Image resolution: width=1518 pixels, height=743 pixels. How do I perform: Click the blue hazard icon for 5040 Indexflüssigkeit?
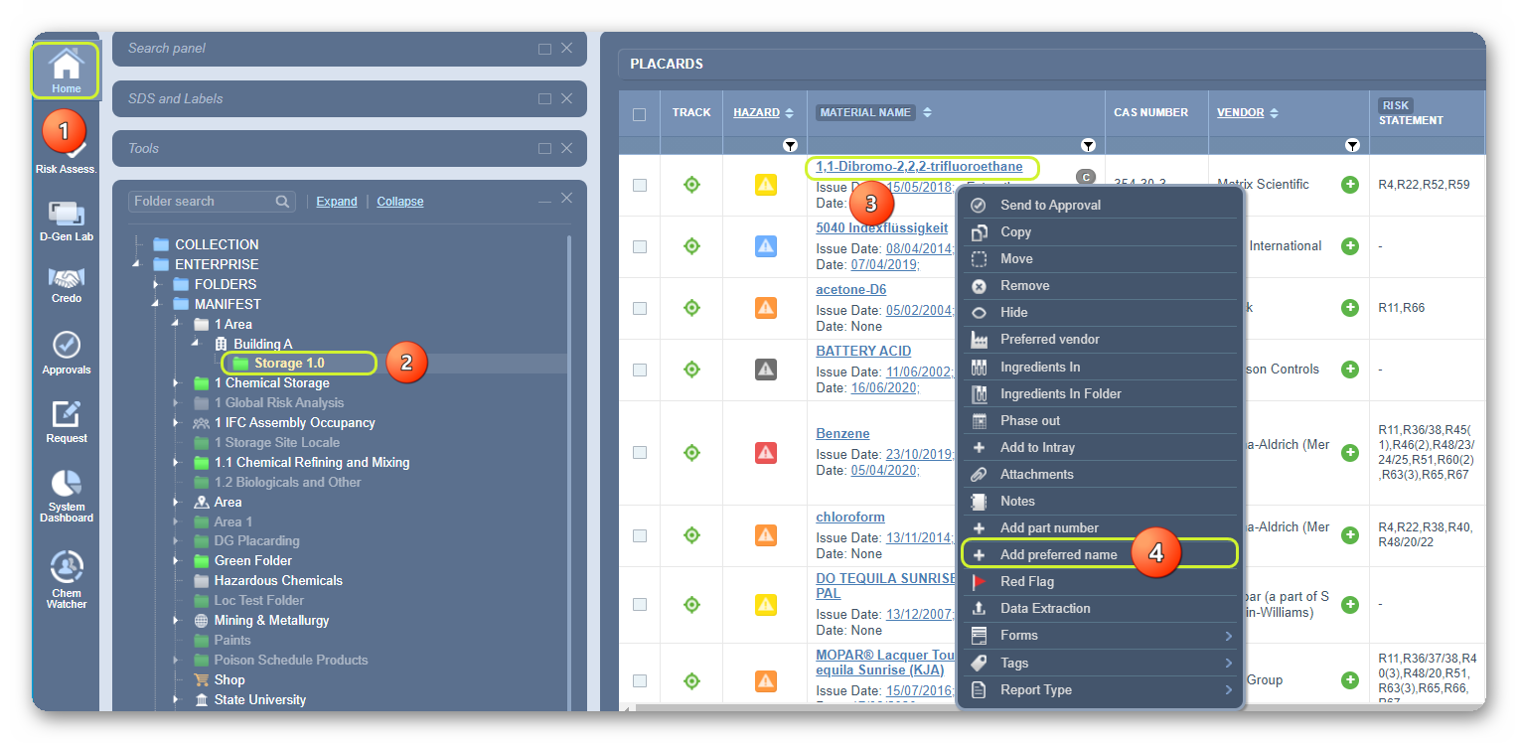tap(765, 246)
